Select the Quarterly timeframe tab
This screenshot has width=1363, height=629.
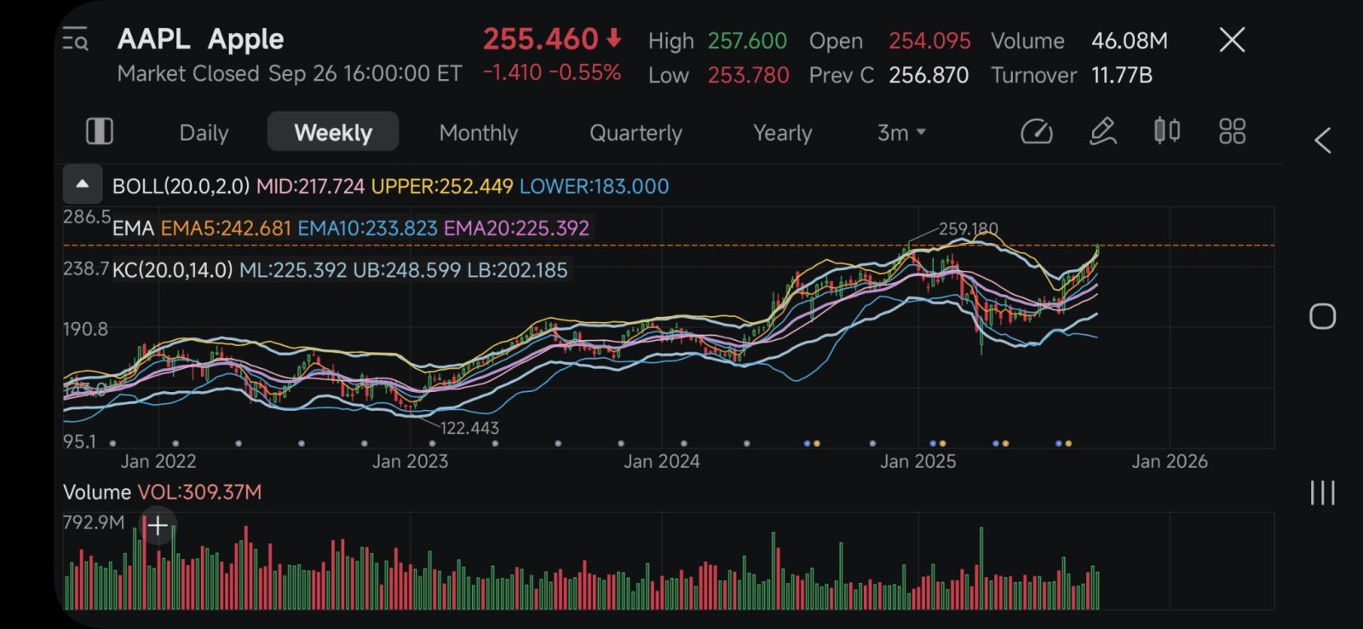[x=635, y=133]
